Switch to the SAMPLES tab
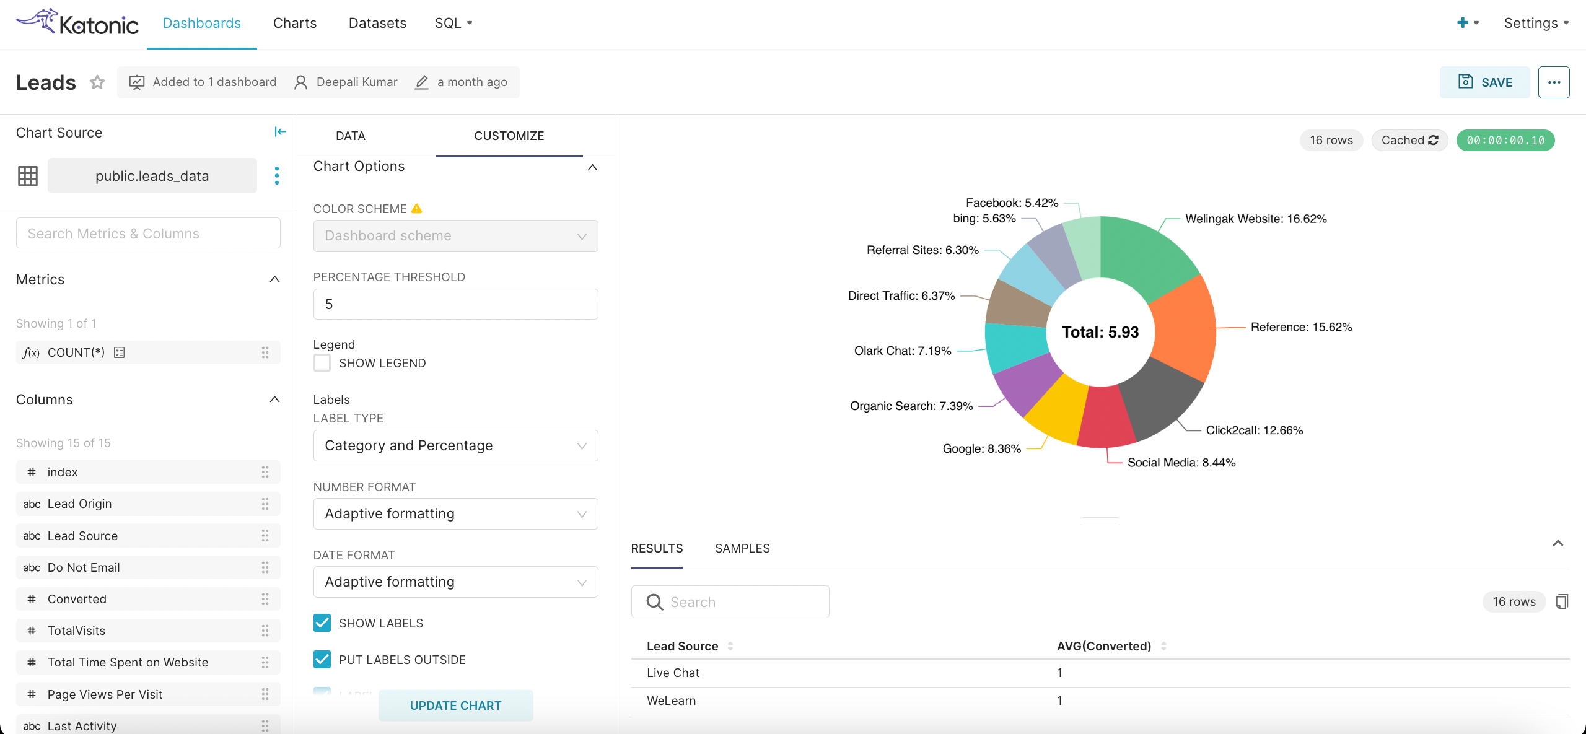 point(742,548)
